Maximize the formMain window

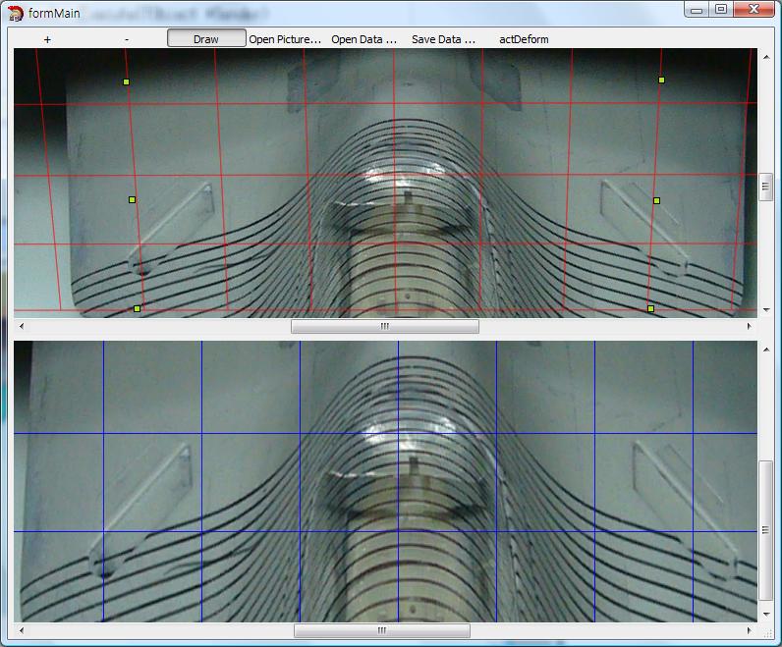pos(721,10)
